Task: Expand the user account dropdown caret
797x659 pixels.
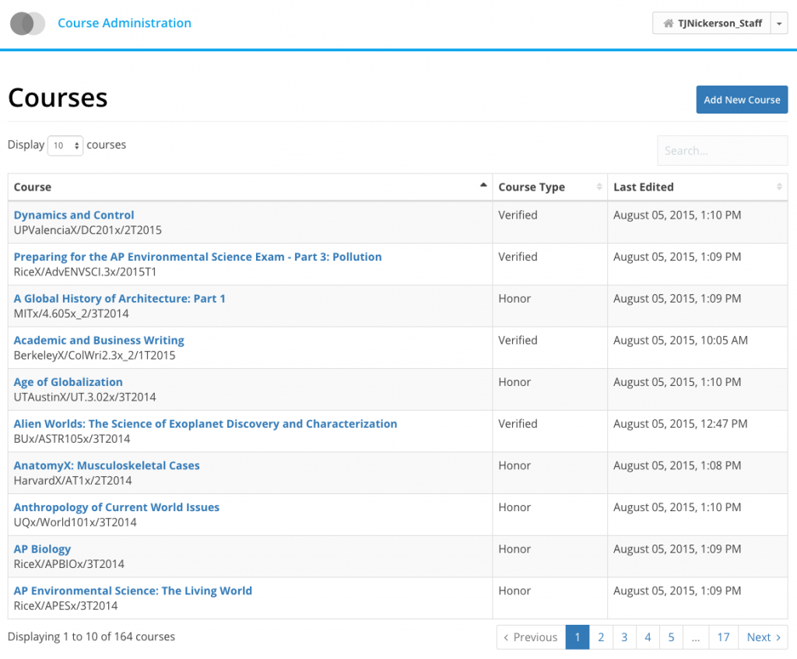Action: 779,23
